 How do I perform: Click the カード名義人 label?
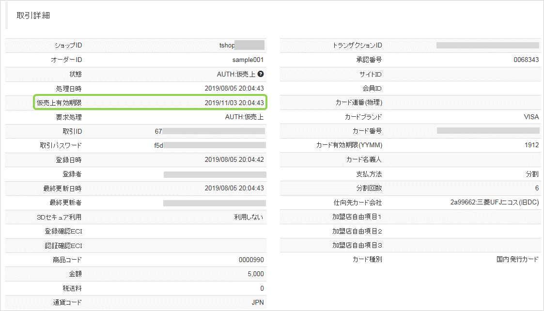pyautogui.click(x=364, y=159)
